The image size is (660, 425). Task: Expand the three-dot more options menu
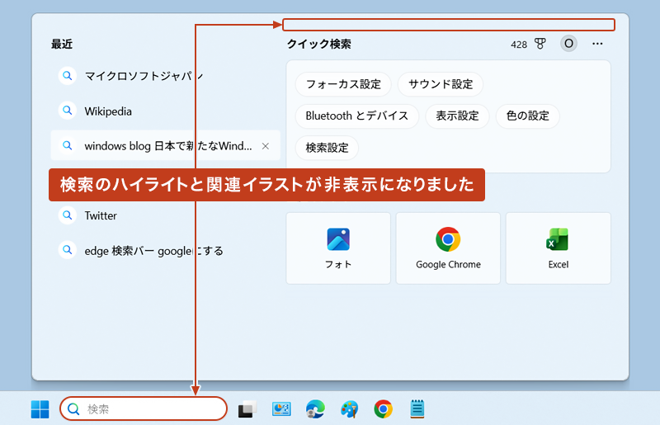597,44
